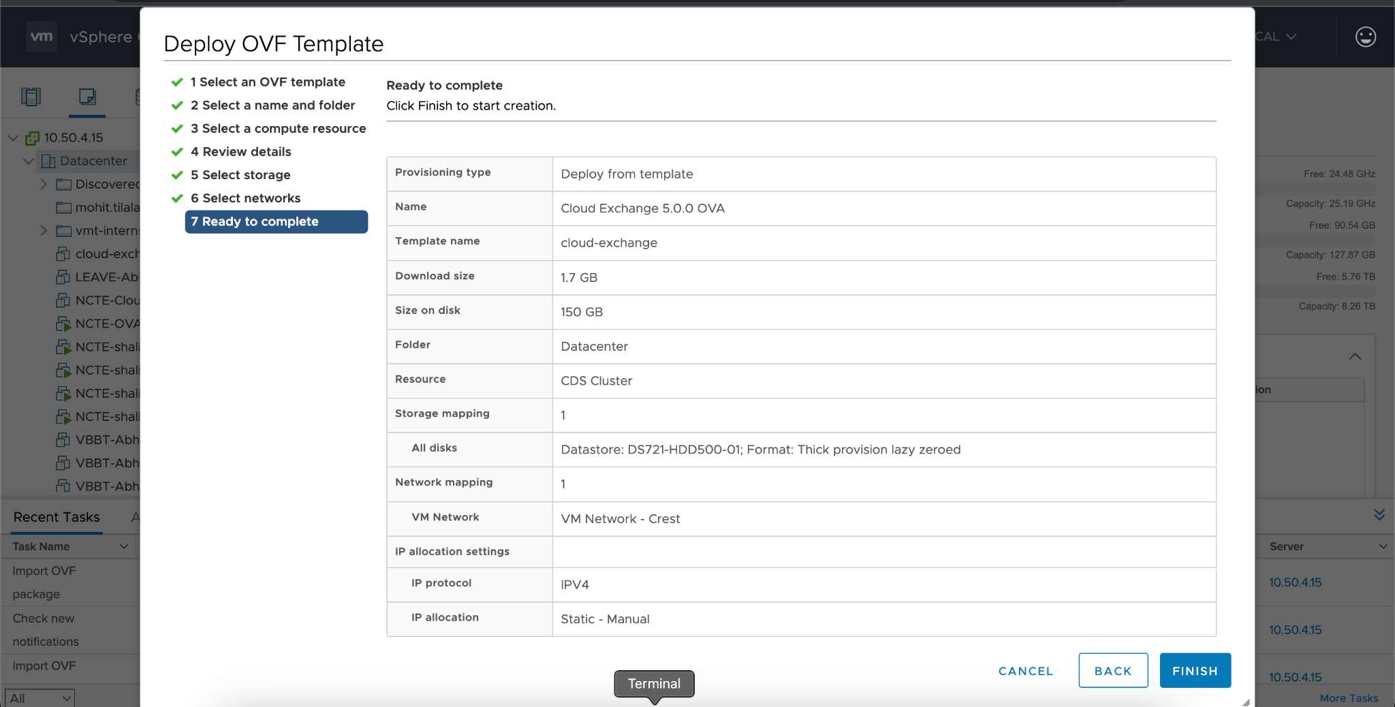The image size is (1395, 707).
Task: Select the Import OVF package task row
Action: 69,582
